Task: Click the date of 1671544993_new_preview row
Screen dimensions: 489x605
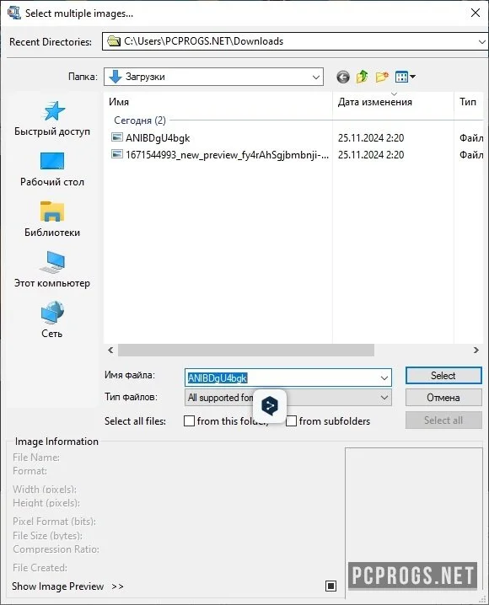Action: pos(371,155)
